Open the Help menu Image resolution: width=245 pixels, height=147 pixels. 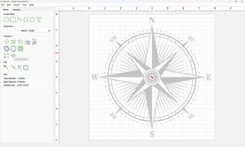coord(32,5)
